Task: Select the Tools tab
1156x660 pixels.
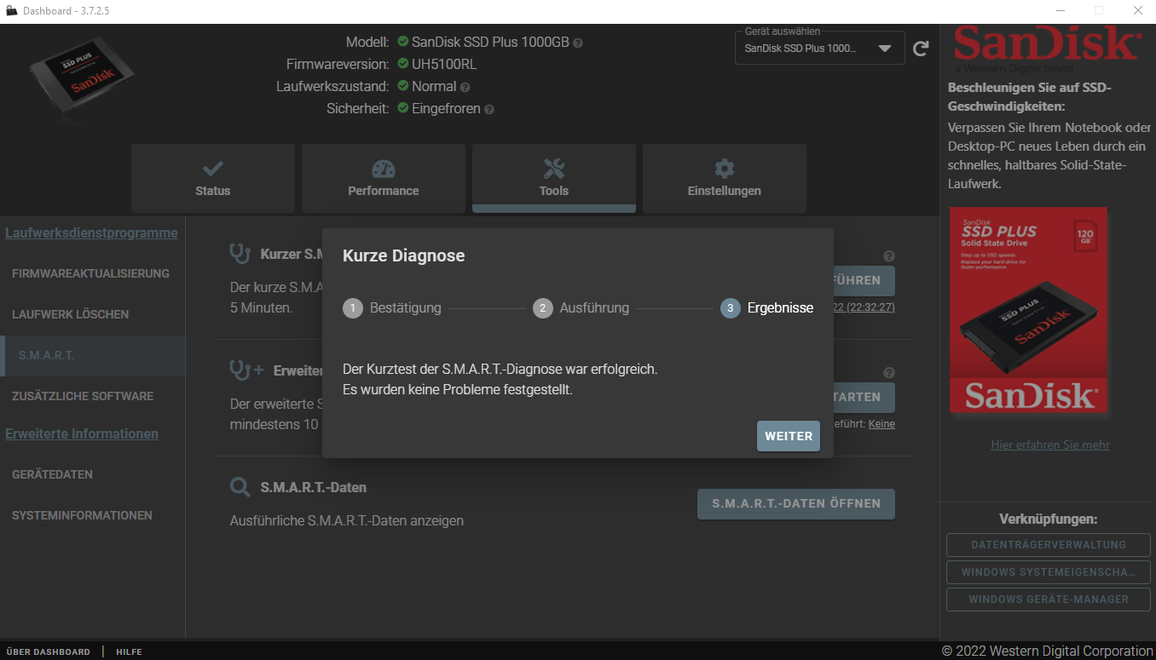Action: click(x=554, y=178)
